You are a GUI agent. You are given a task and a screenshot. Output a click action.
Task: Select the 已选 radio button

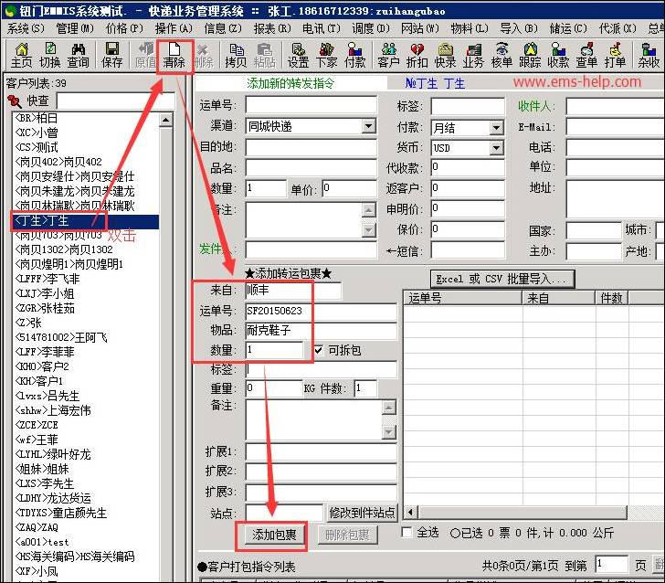tap(455, 534)
